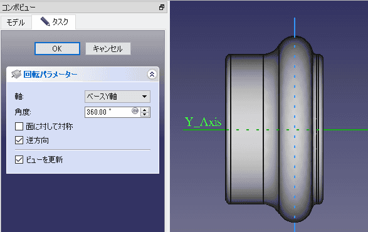
Task: Confirm the revolution with the OK button
Action: [57, 49]
